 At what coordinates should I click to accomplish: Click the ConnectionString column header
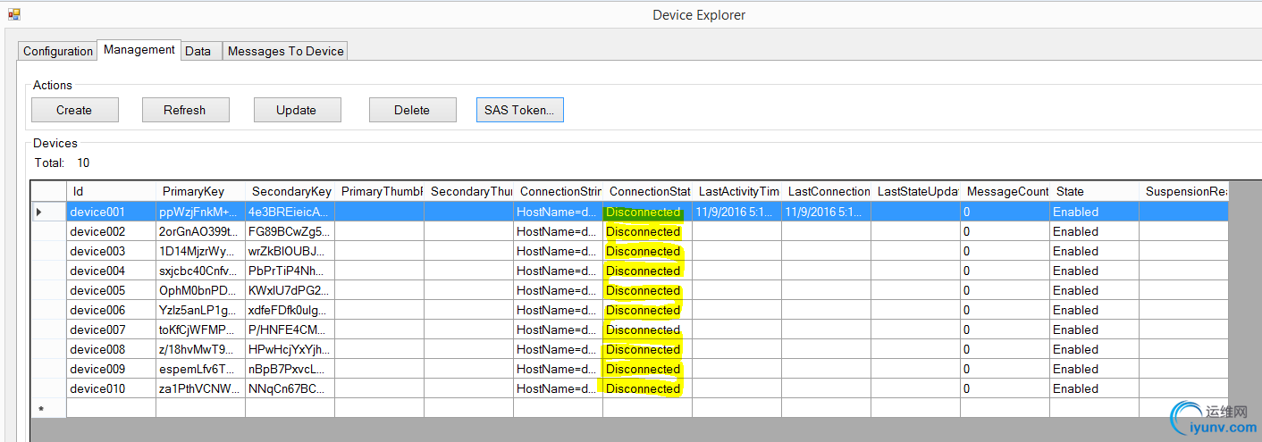[x=558, y=191]
